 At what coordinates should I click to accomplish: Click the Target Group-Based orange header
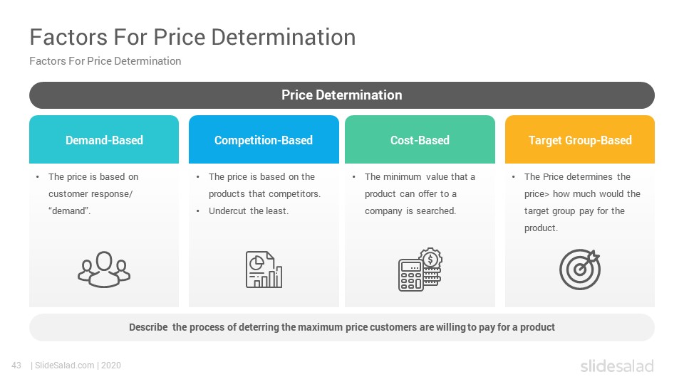pyautogui.click(x=580, y=139)
